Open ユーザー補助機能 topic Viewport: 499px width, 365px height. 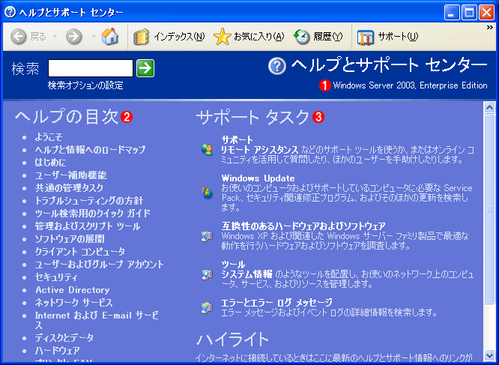[70, 175]
